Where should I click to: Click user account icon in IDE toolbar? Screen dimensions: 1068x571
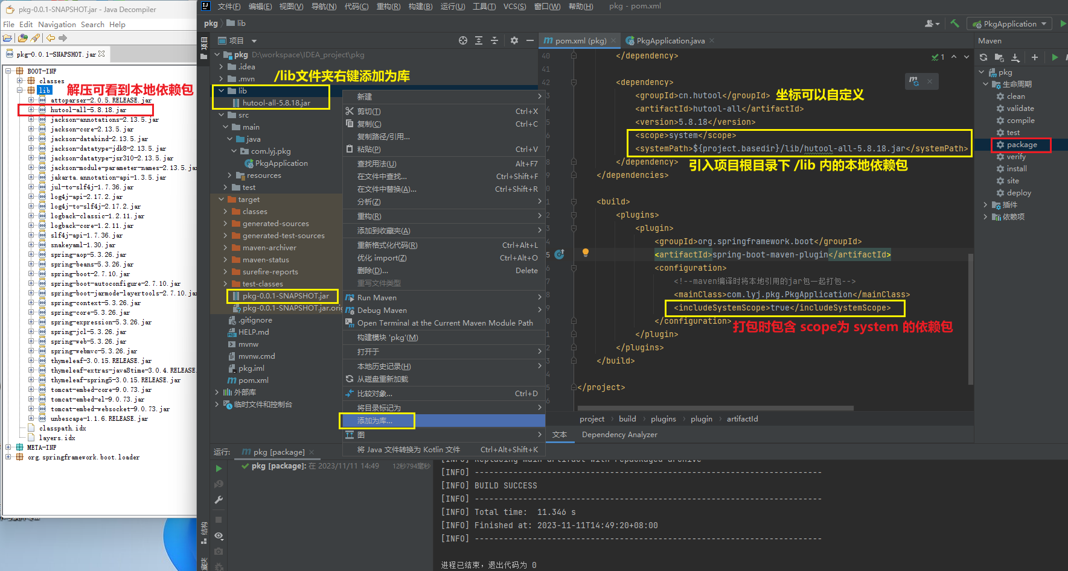tap(932, 24)
